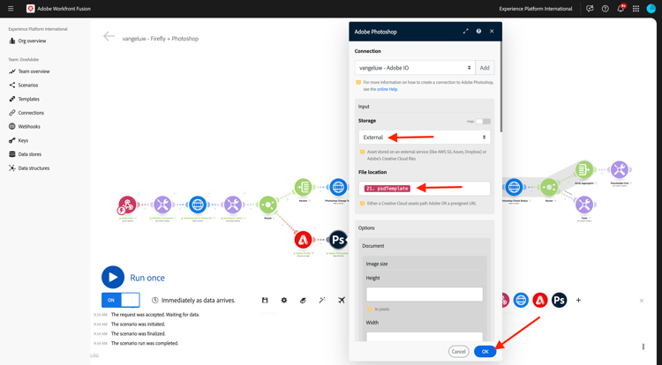Click the dialog vertical scrollbar
Image resolution: width=662 pixels, height=365 pixels.
(x=501, y=86)
